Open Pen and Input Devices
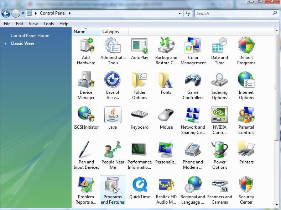 pos(86,156)
